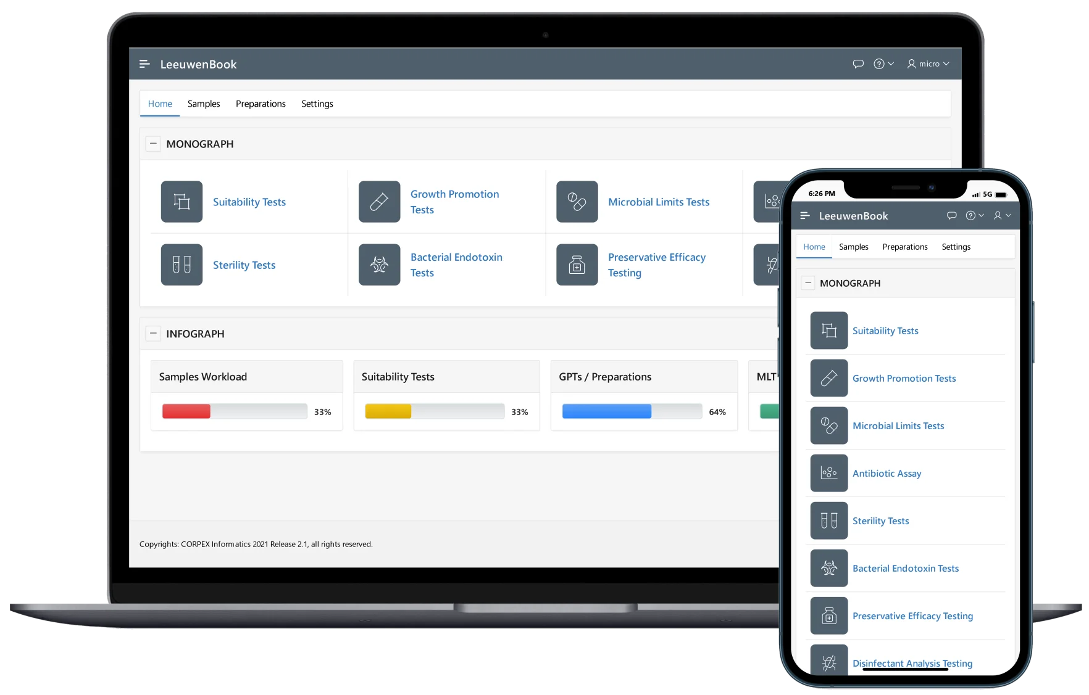The image size is (1089, 695).
Task: Switch to the Samples tab
Action: pos(204,104)
